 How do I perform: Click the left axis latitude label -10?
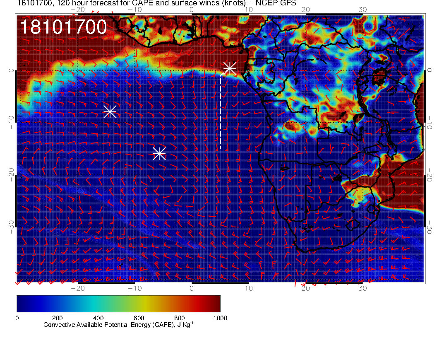tap(11, 122)
